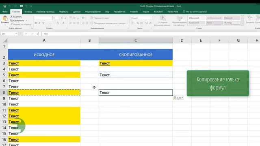Toggle middle vertical alignment
260x146 pixels.
pyautogui.click(x=74, y=18)
